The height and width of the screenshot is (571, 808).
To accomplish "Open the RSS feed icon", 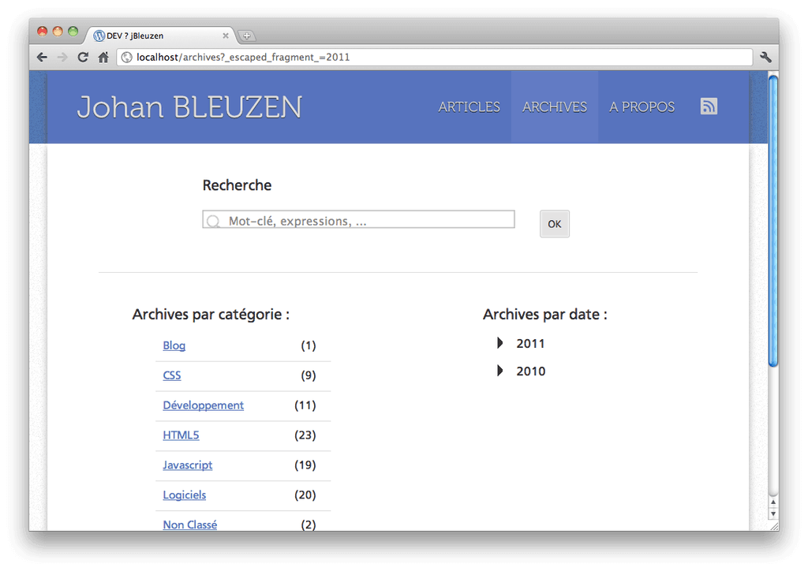I will click(709, 106).
